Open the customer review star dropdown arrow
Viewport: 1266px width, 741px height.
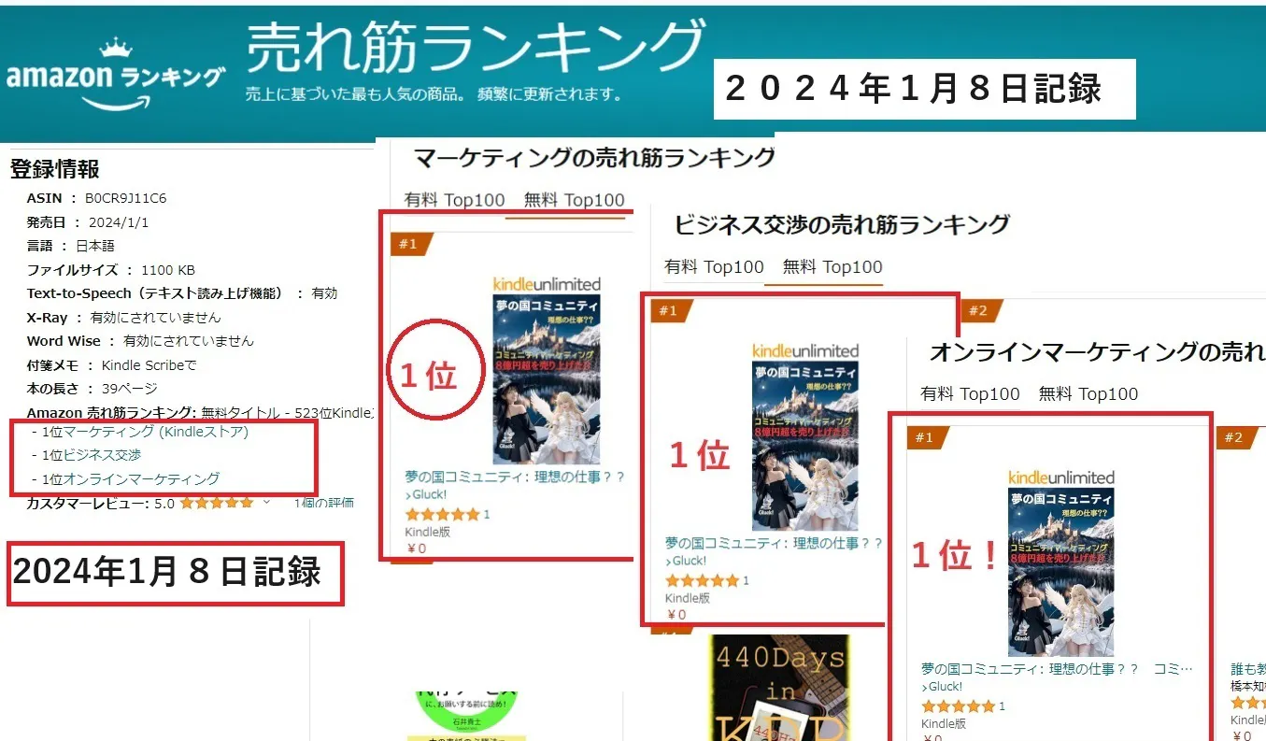coord(266,503)
